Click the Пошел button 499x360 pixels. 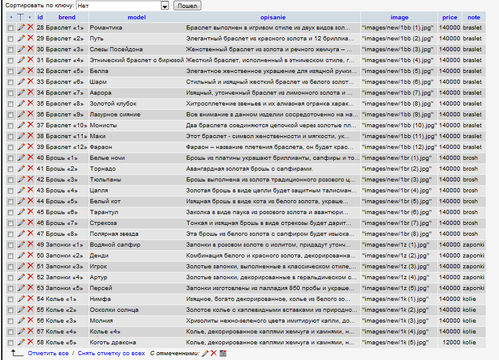coord(187,5)
